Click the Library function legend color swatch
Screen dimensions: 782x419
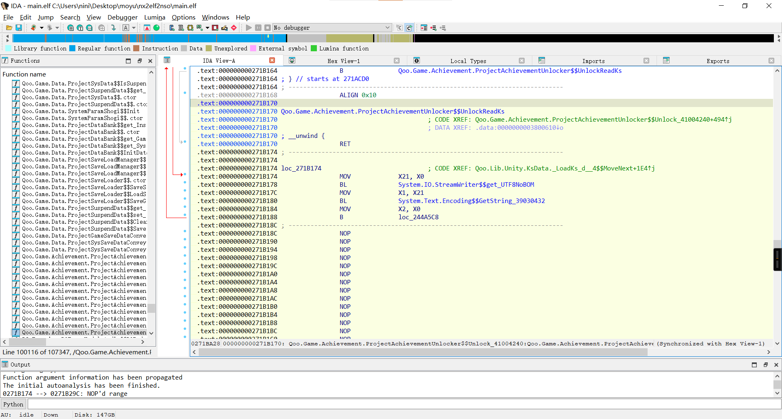[9, 48]
